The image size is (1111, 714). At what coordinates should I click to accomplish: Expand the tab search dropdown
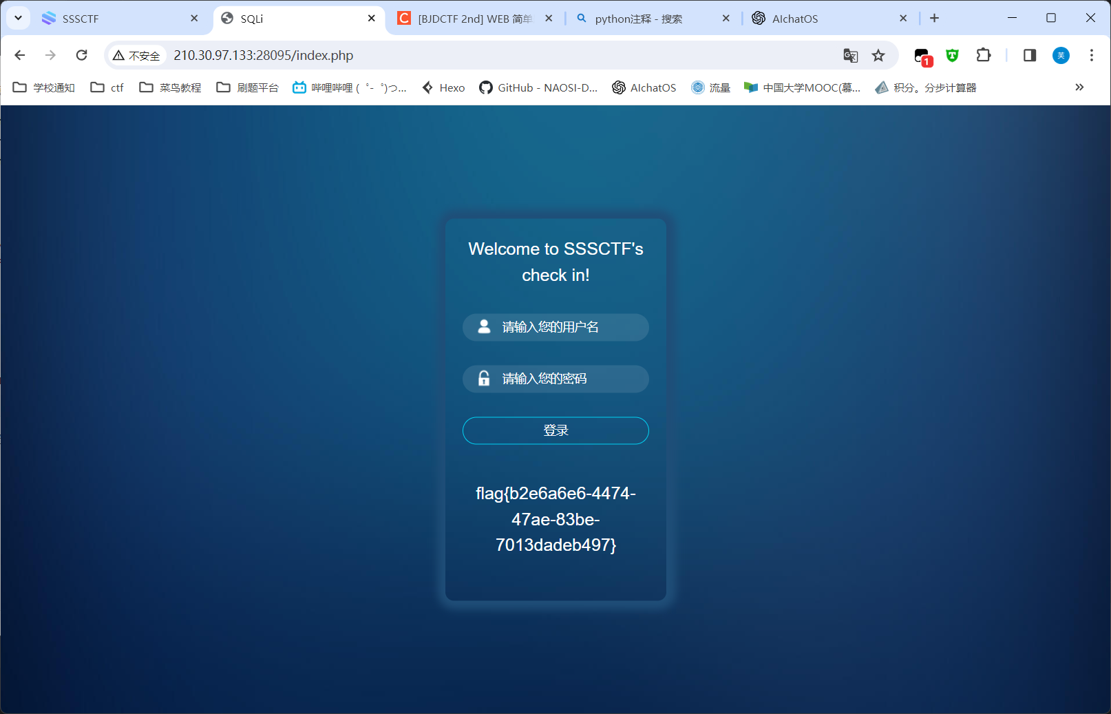tap(18, 18)
